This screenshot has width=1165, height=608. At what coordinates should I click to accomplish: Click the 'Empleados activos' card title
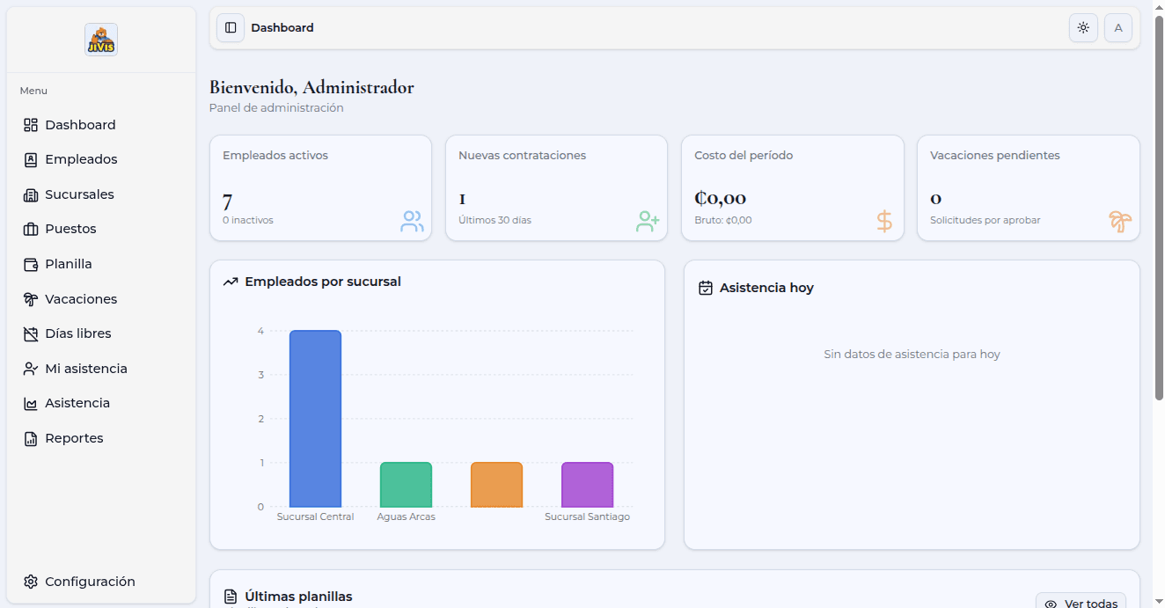pyautogui.click(x=275, y=156)
